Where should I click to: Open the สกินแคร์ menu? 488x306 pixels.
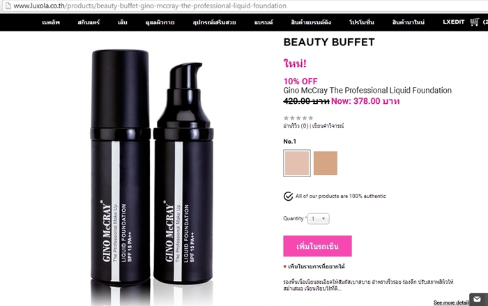[89, 22]
